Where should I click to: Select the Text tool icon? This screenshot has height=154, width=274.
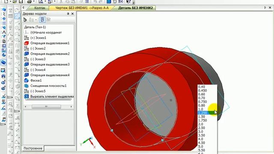pyautogui.click(x=10, y=10)
